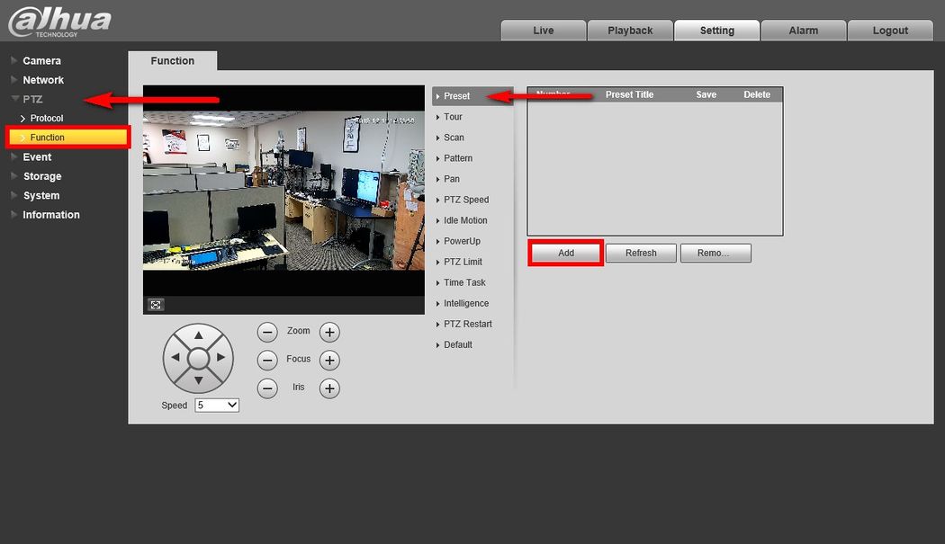The image size is (945, 544).
Task: Collapse the PTZ menu section
Action: (31, 100)
